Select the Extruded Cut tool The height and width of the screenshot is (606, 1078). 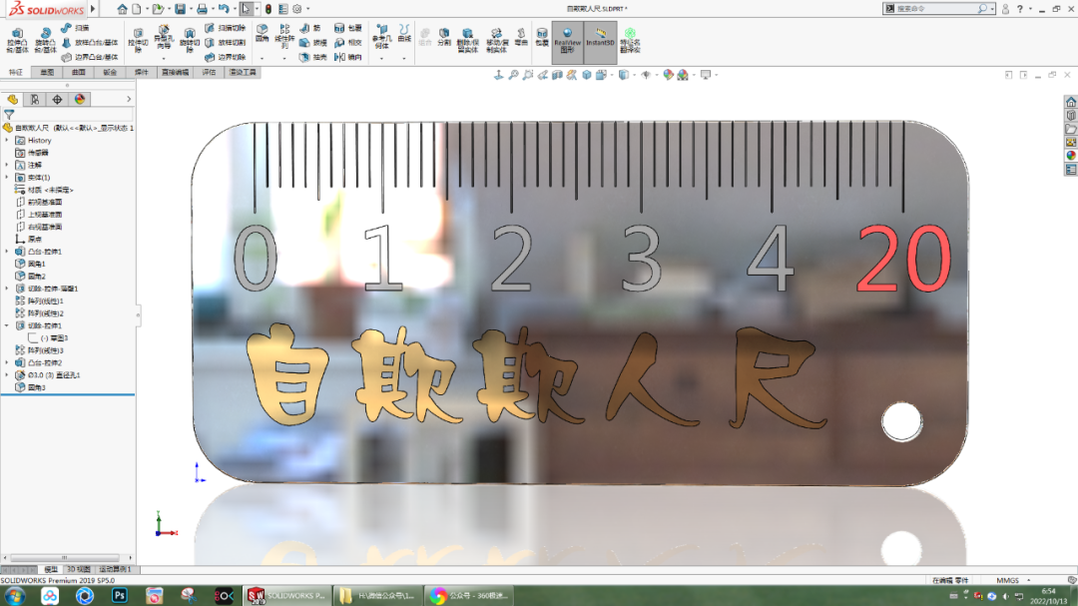(x=139, y=38)
